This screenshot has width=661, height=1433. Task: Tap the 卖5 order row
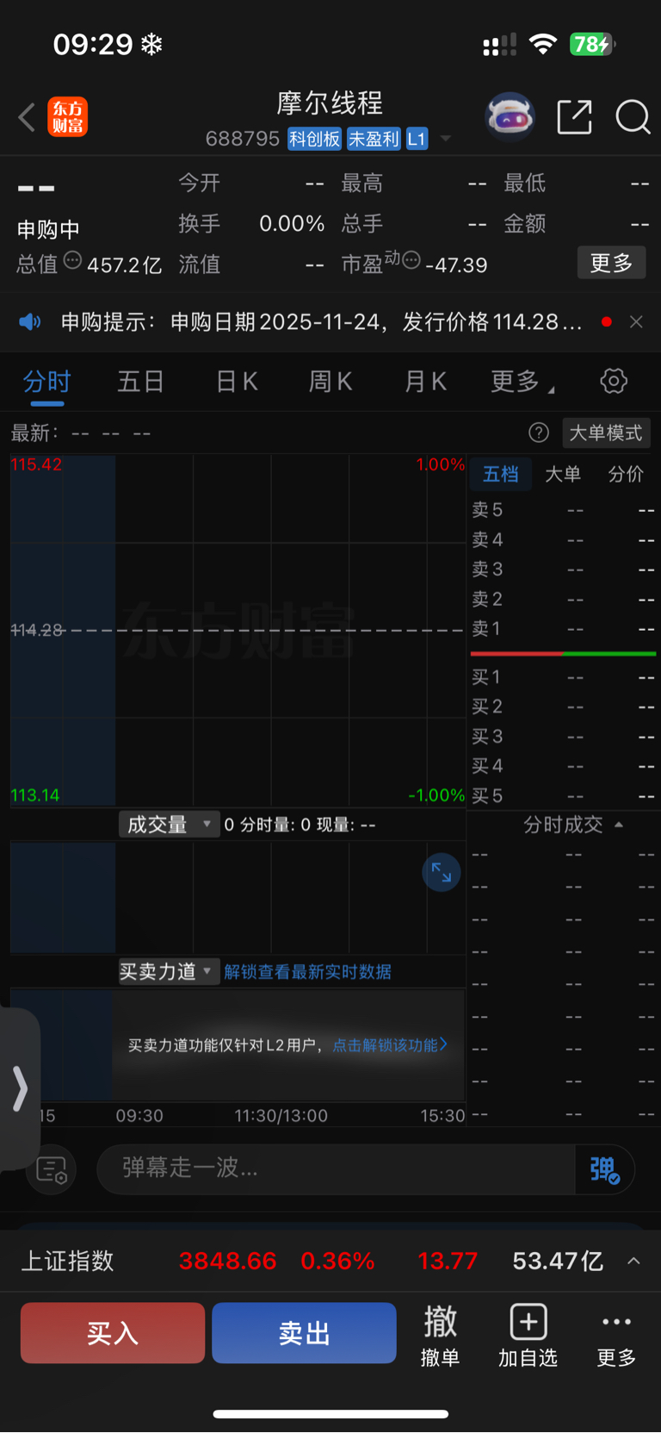tap(563, 510)
